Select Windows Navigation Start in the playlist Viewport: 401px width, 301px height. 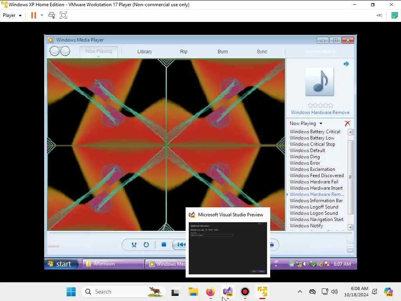coord(316,219)
